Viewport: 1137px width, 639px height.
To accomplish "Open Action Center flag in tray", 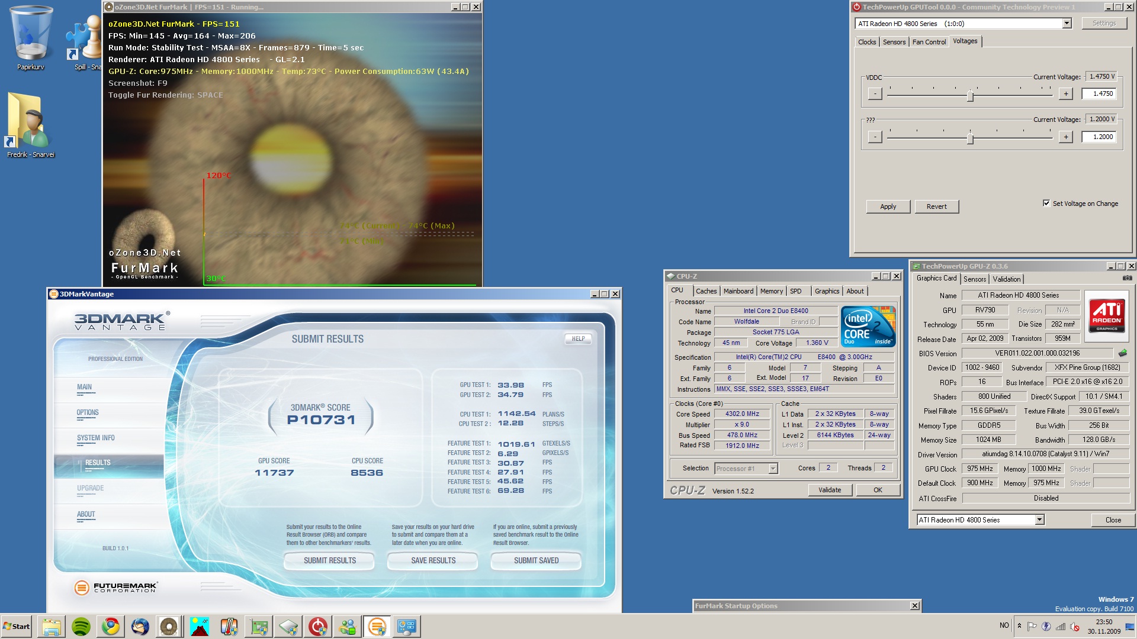I will pos(1032,626).
